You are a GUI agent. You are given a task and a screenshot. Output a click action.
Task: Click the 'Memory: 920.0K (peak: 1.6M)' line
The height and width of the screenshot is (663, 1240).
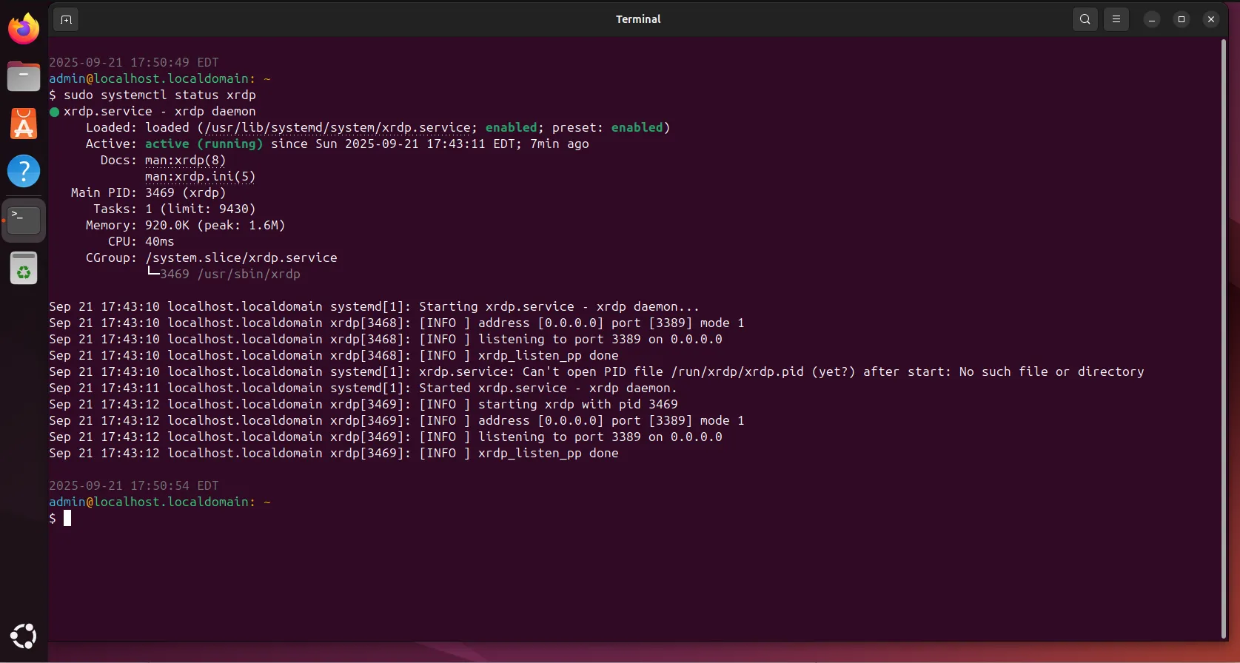[186, 225]
